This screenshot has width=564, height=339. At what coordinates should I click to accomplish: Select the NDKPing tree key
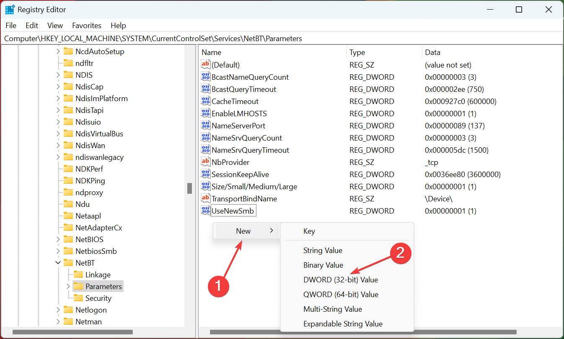click(90, 180)
